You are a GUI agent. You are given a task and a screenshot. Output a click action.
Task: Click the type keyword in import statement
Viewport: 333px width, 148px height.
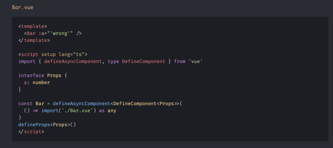tap(113, 61)
